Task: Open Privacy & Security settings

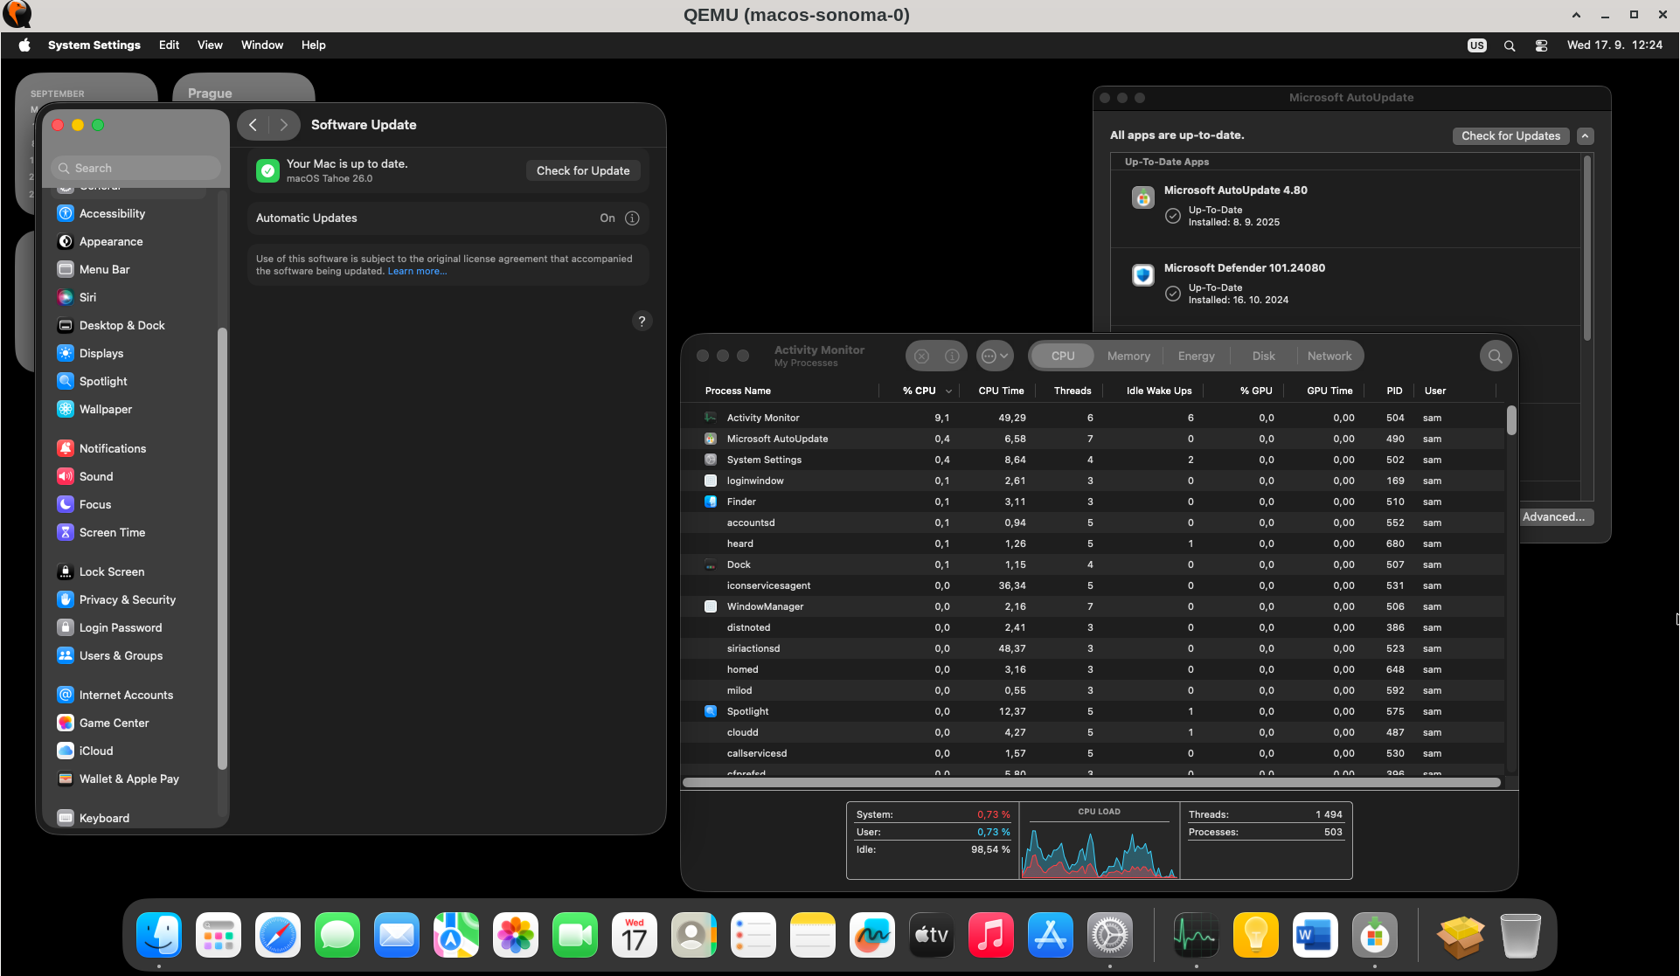Action: click(x=127, y=599)
